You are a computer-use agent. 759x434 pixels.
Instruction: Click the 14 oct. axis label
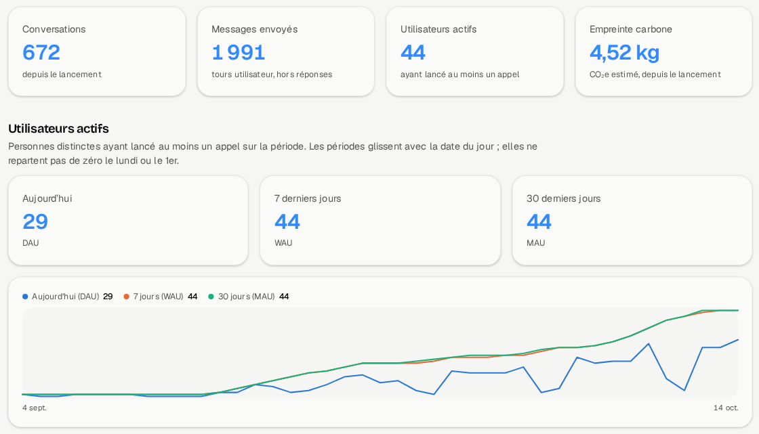pyautogui.click(x=726, y=408)
